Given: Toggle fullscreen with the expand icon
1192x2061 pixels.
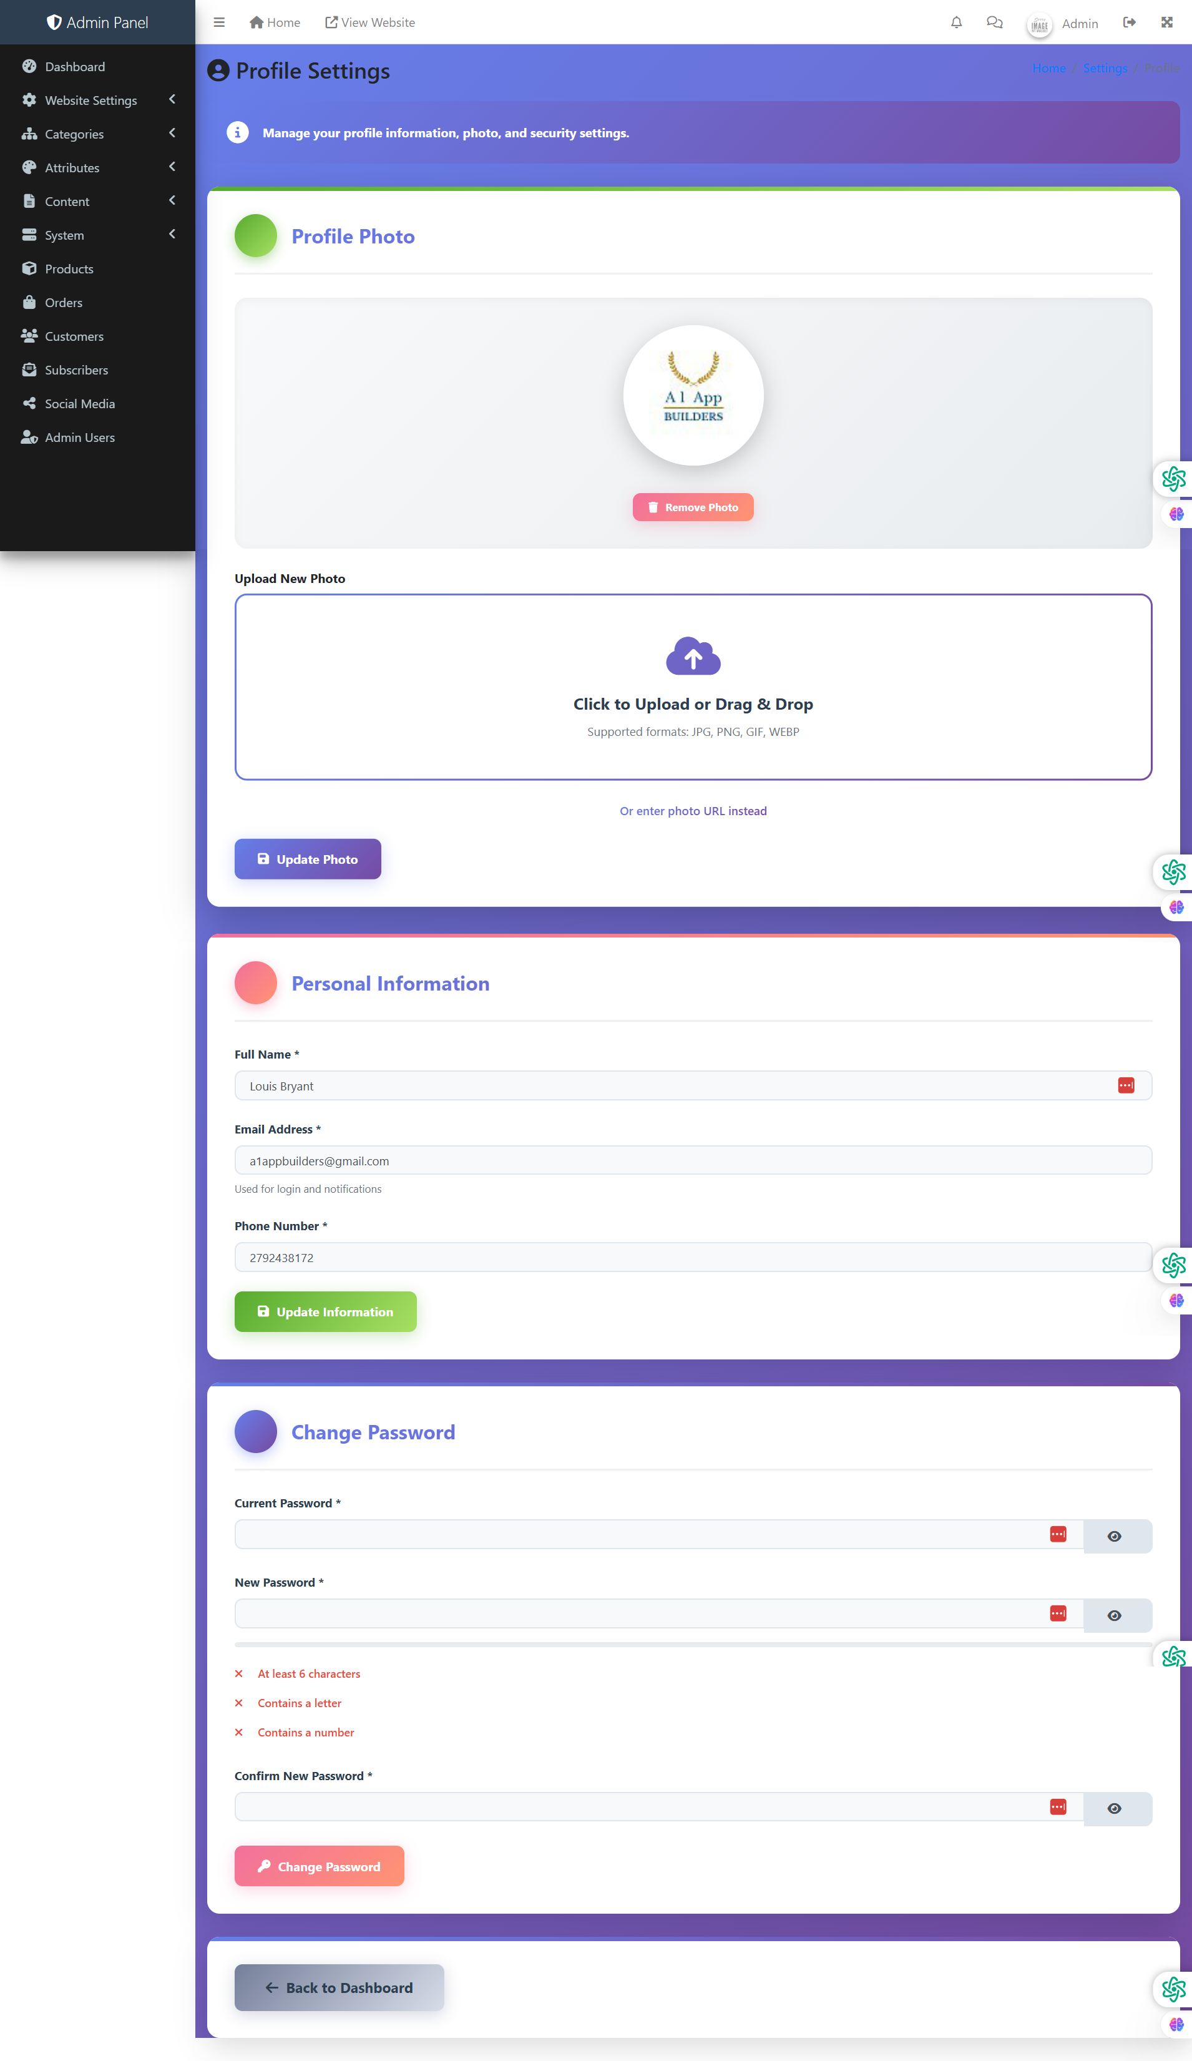Looking at the screenshot, I should tap(1166, 23).
